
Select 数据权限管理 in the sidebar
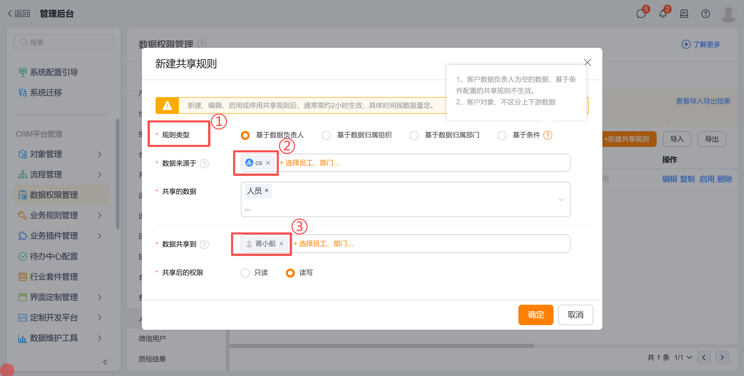pyautogui.click(x=54, y=195)
